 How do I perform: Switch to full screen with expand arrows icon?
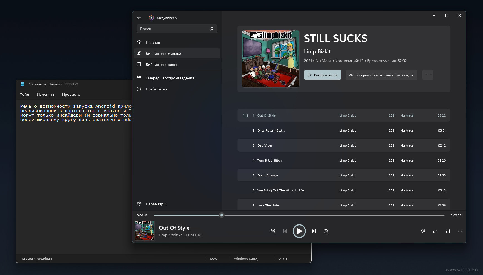coord(435,231)
